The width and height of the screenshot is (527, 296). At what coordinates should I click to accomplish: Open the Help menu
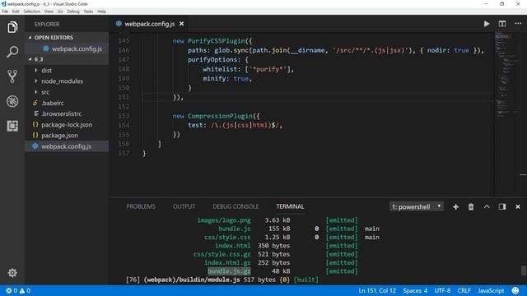[102, 12]
